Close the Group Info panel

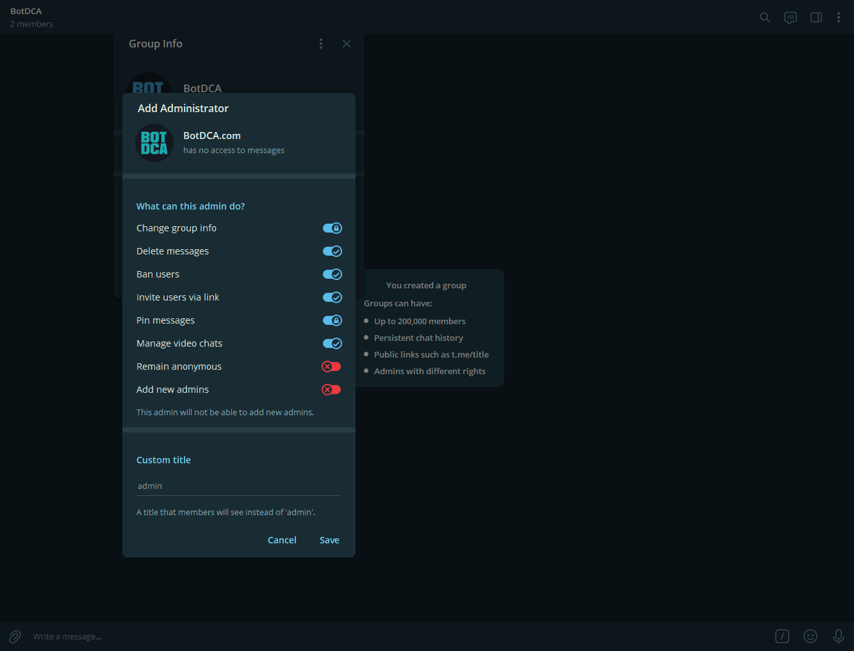point(347,44)
